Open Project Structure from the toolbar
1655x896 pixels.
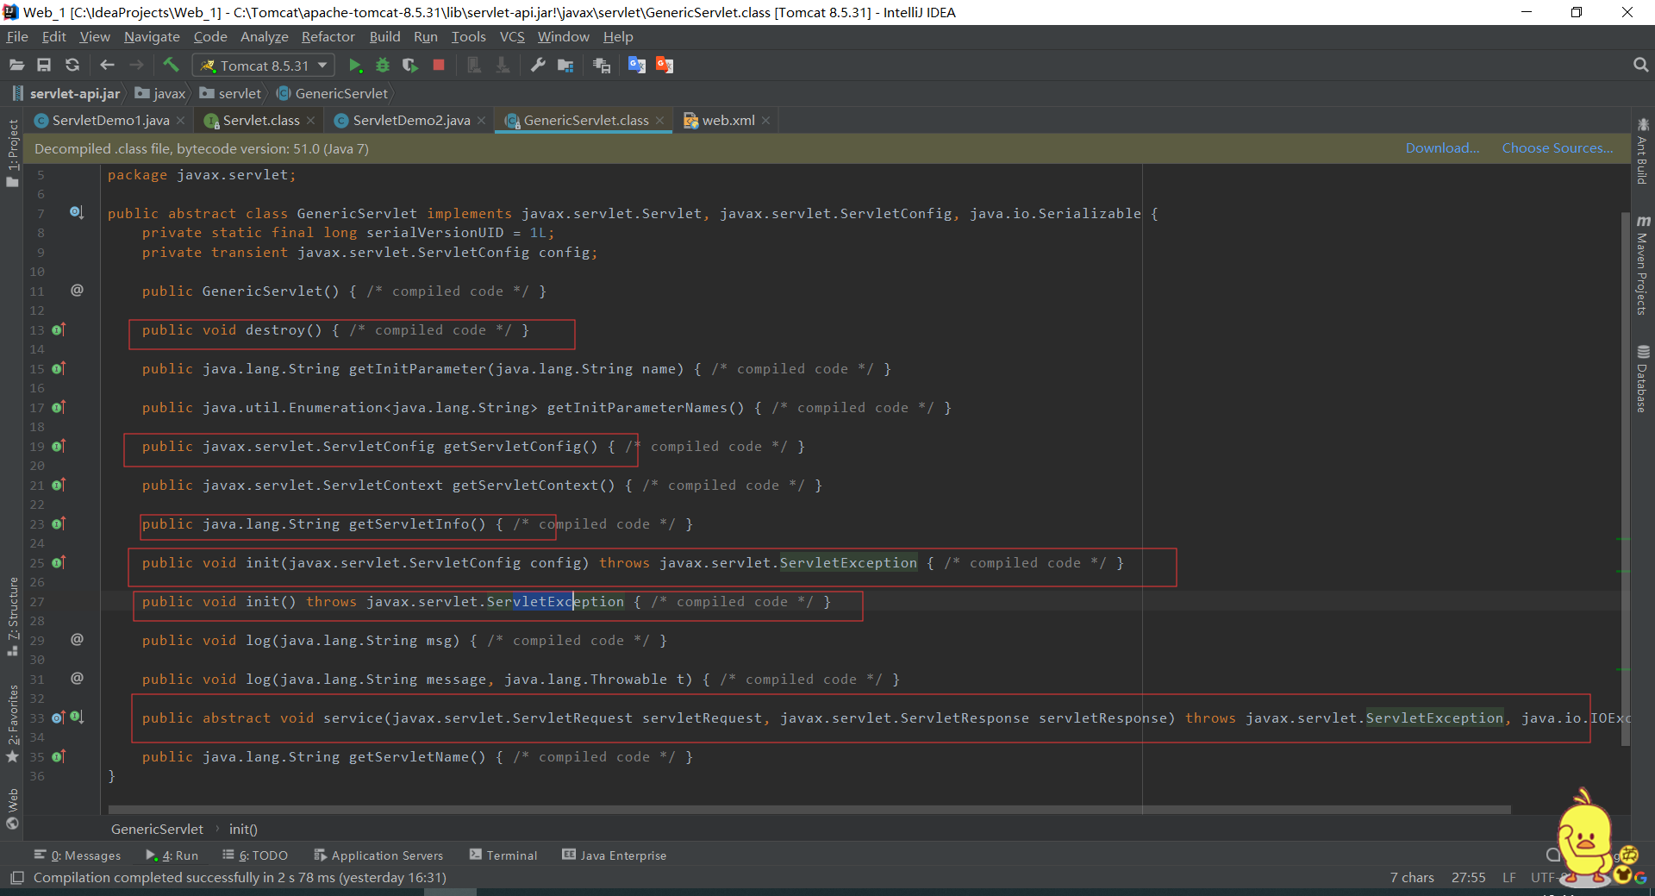click(x=566, y=65)
